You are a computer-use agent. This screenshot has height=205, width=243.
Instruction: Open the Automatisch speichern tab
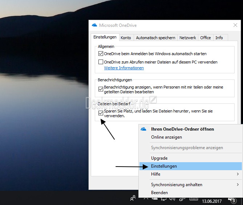(x=155, y=38)
